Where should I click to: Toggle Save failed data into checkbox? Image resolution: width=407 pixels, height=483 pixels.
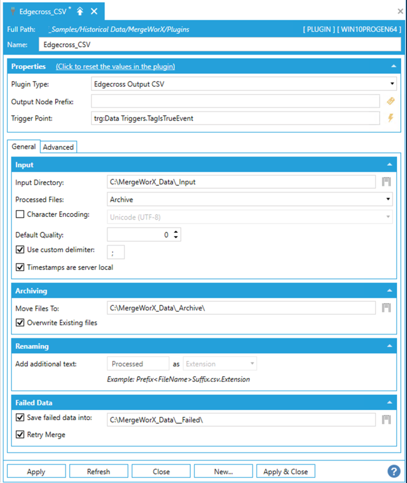pyautogui.click(x=20, y=418)
